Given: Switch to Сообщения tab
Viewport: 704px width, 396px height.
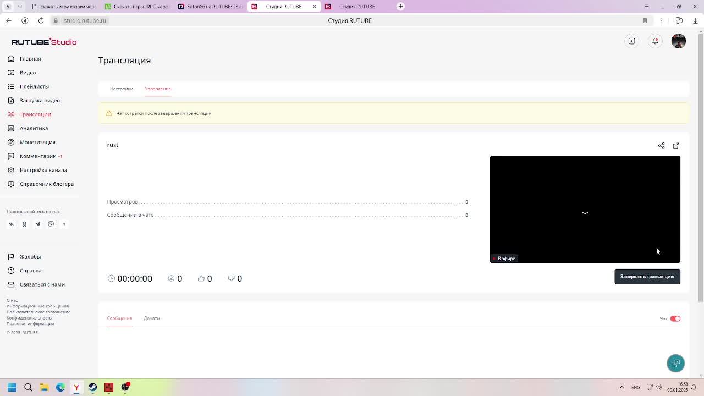Looking at the screenshot, I should 119,318.
